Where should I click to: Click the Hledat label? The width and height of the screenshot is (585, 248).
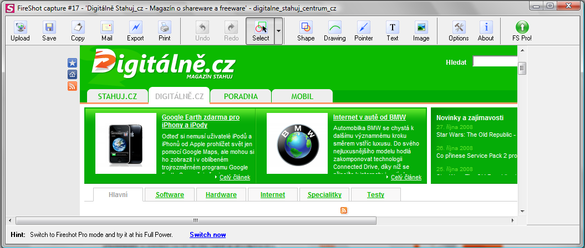pos(456,62)
